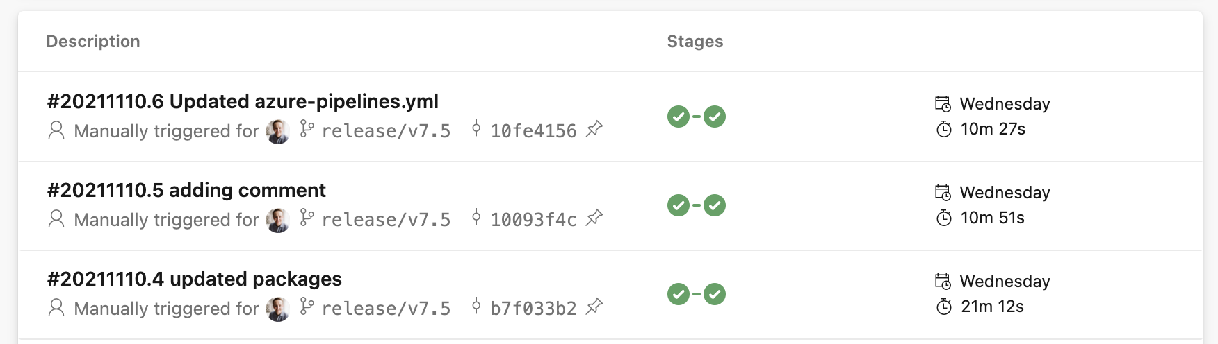This screenshot has width=1218, height=344.
Task: Click first stage checkmark of run #20211110.4
Action: click(679, 294)
